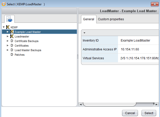This screenshot has width=160, height=117.
Task: Collapse the KEMP tree root
Action: [4, 27]
